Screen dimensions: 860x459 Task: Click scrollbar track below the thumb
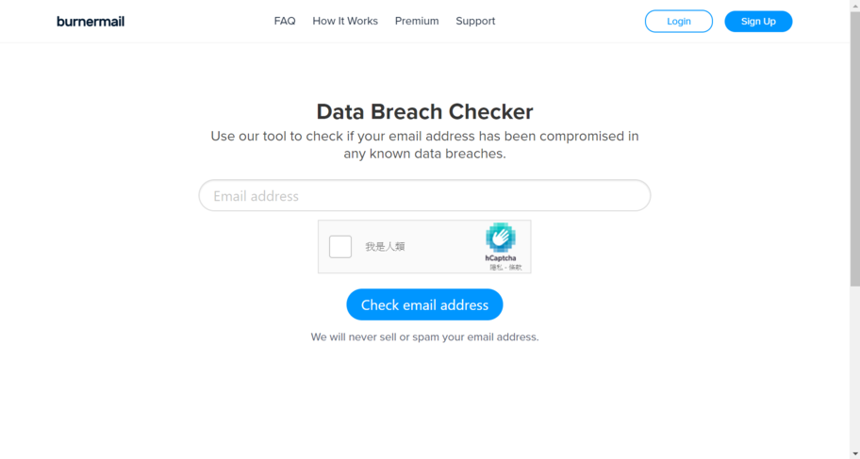pyautogui.click(x=855, y=368)
